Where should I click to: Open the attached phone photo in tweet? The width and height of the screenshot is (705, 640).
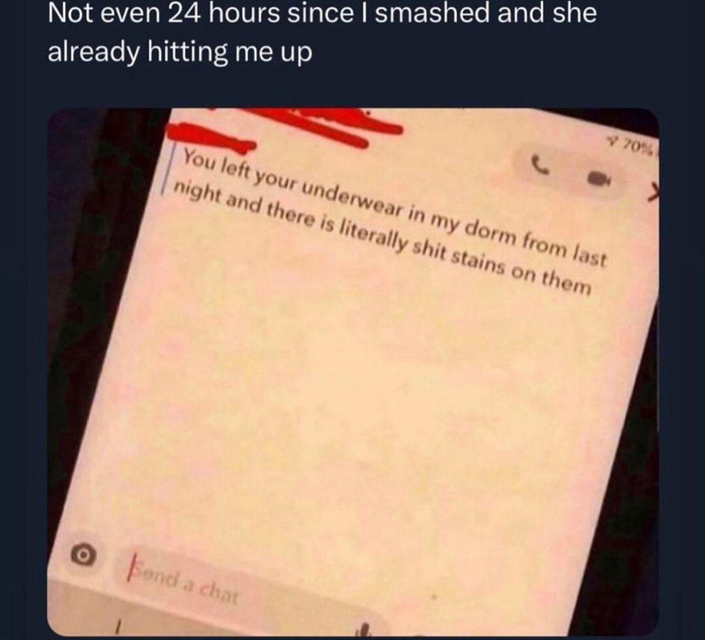[x=353, y=371]
